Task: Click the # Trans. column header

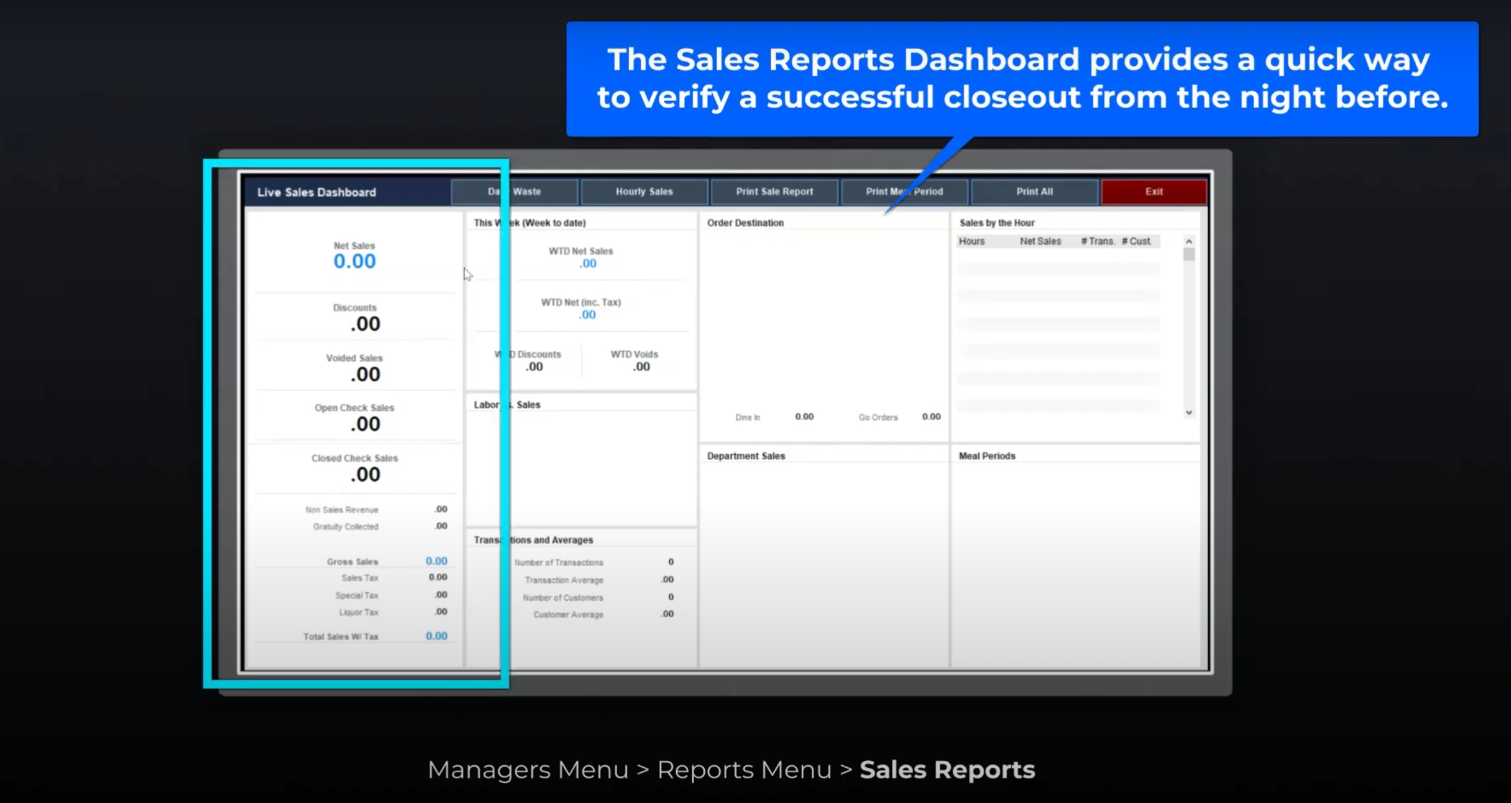Action: point(1098,241)
